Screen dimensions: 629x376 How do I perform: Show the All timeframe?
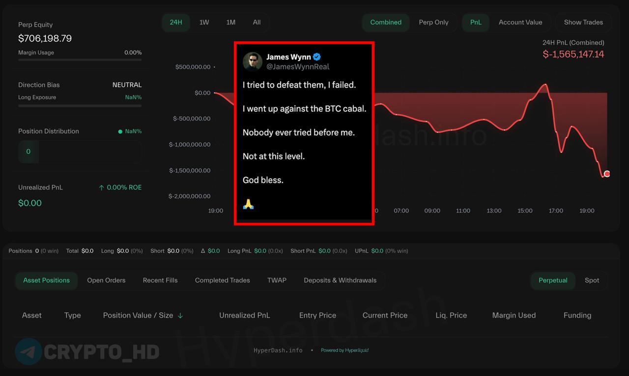(x=257, y=23)
